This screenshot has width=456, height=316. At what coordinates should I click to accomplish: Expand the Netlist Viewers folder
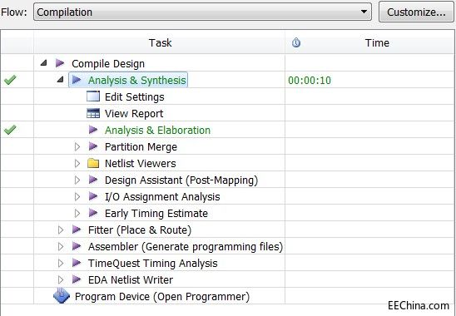77,163
